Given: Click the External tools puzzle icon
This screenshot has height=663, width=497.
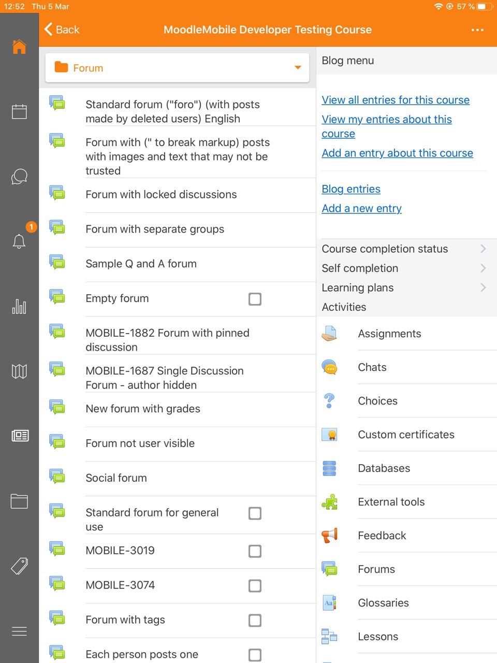Looking at the screenshot, I should 329,502.
